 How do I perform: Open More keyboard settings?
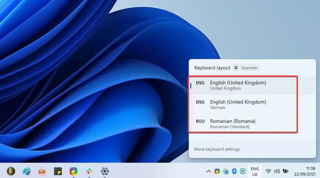(217, 149)
